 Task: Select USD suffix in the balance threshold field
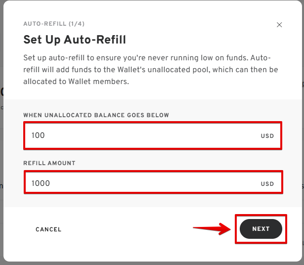267,136
